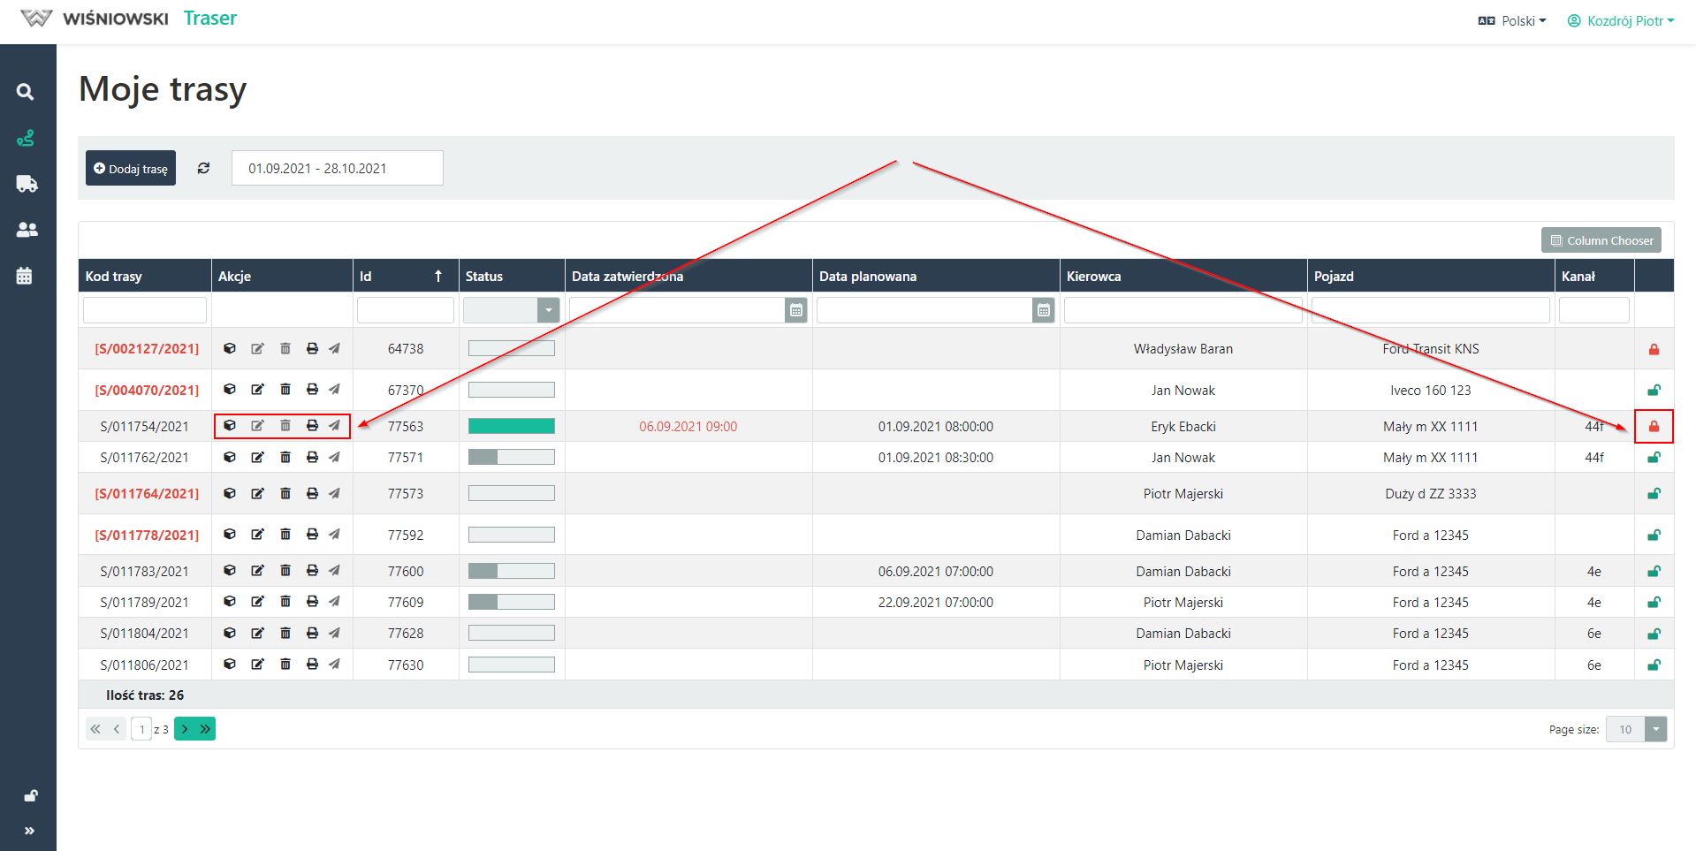The height and width of the screenshot is (851, 1696).
Task: Open the Kozdrój Piotr user menu
Action: 1621,20
